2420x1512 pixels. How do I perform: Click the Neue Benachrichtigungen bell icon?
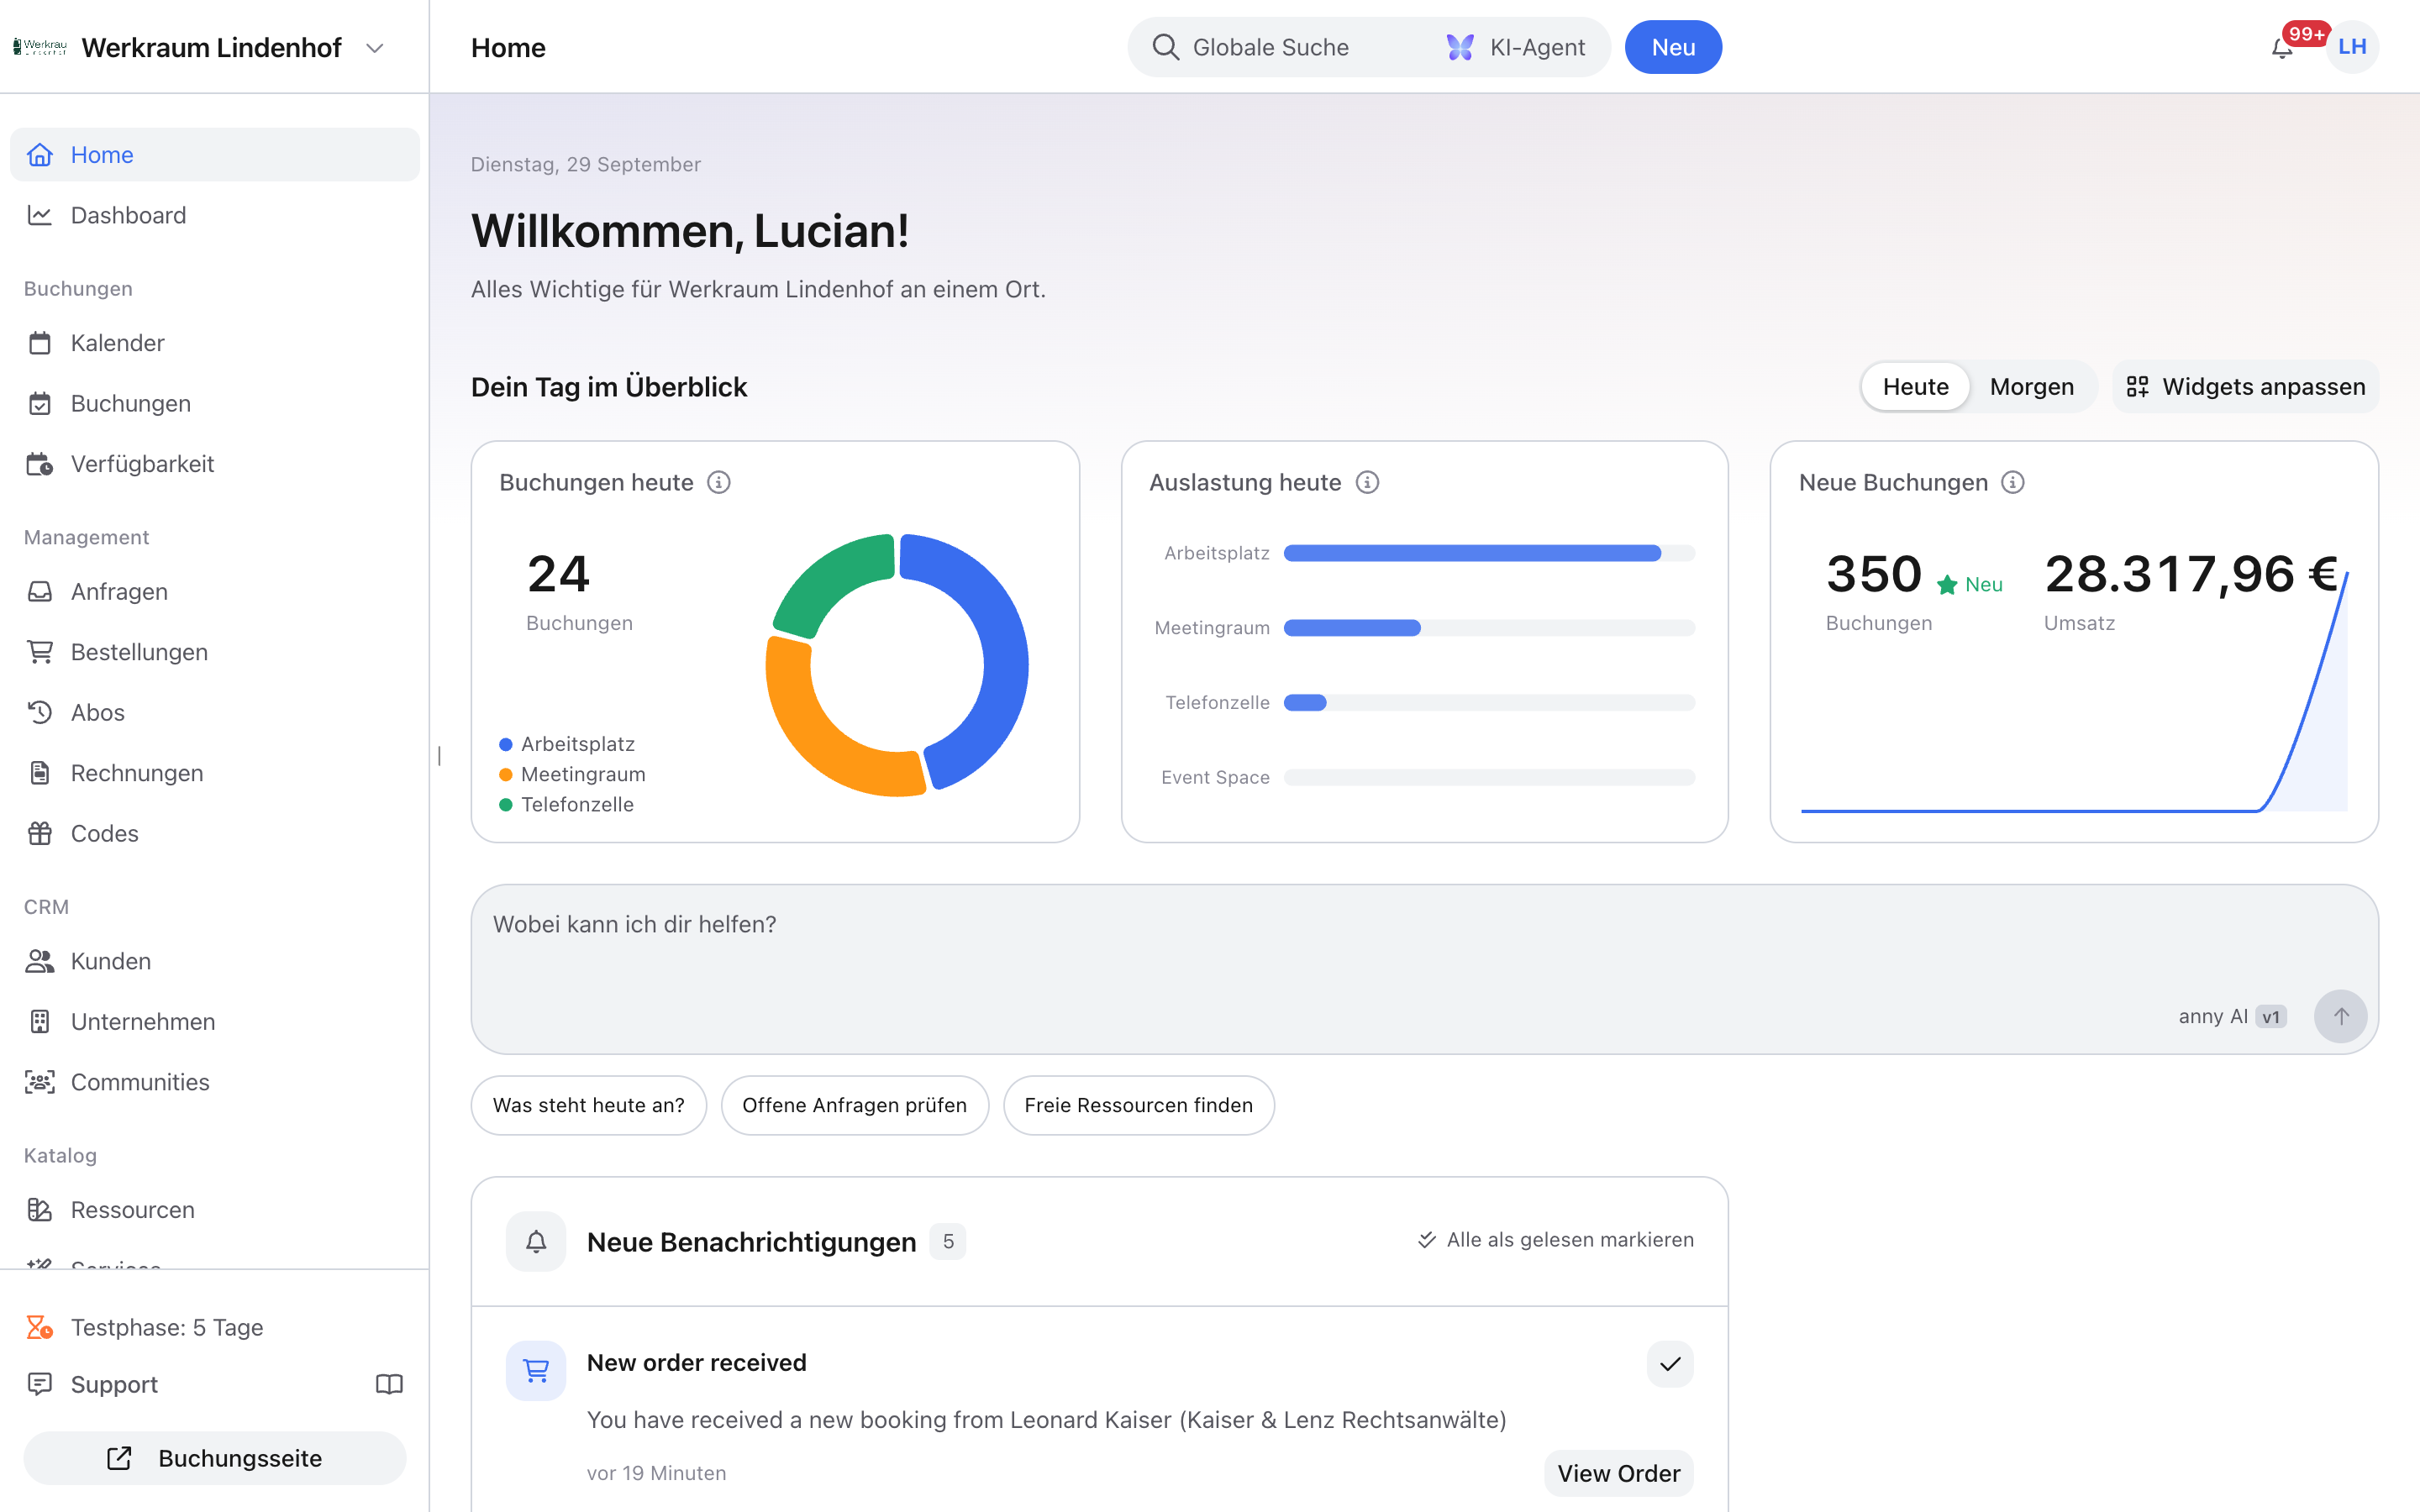click(x=536, y=1241)
